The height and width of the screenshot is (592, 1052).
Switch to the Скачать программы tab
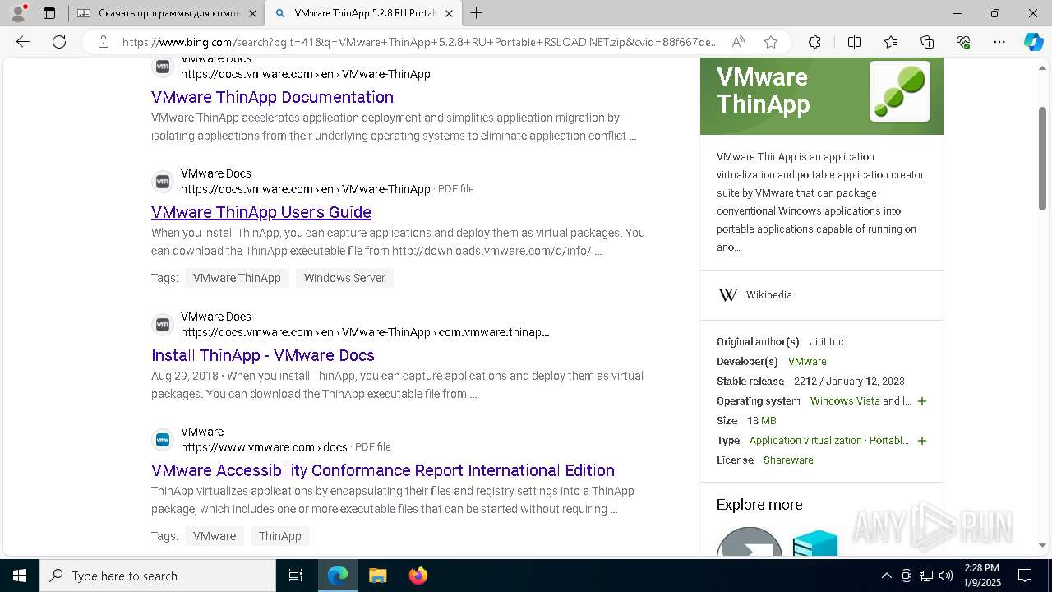(168, 13)
